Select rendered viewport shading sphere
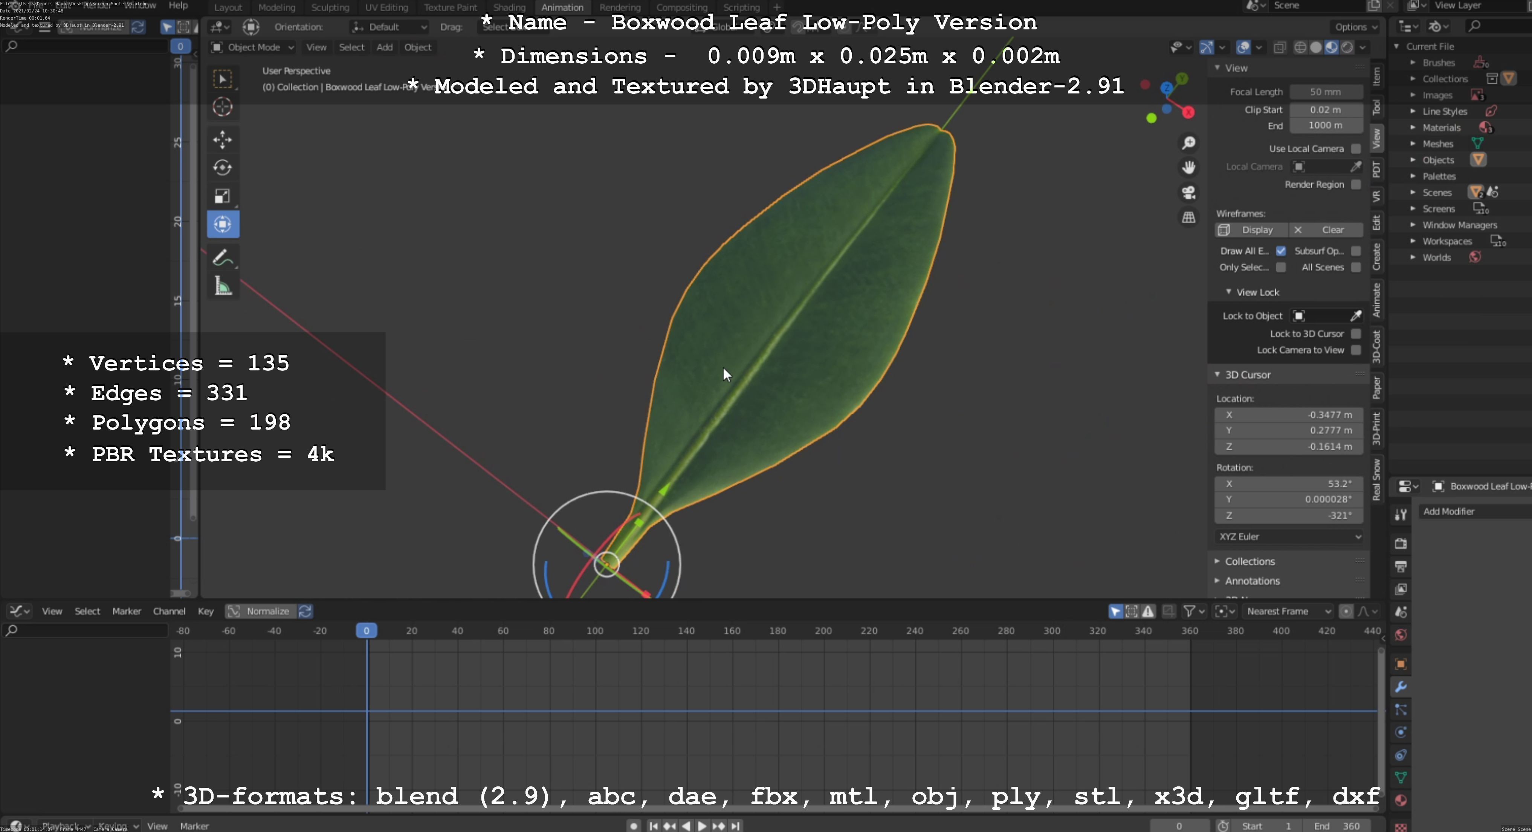The image size is (1532, 832). pos(1347,47)
